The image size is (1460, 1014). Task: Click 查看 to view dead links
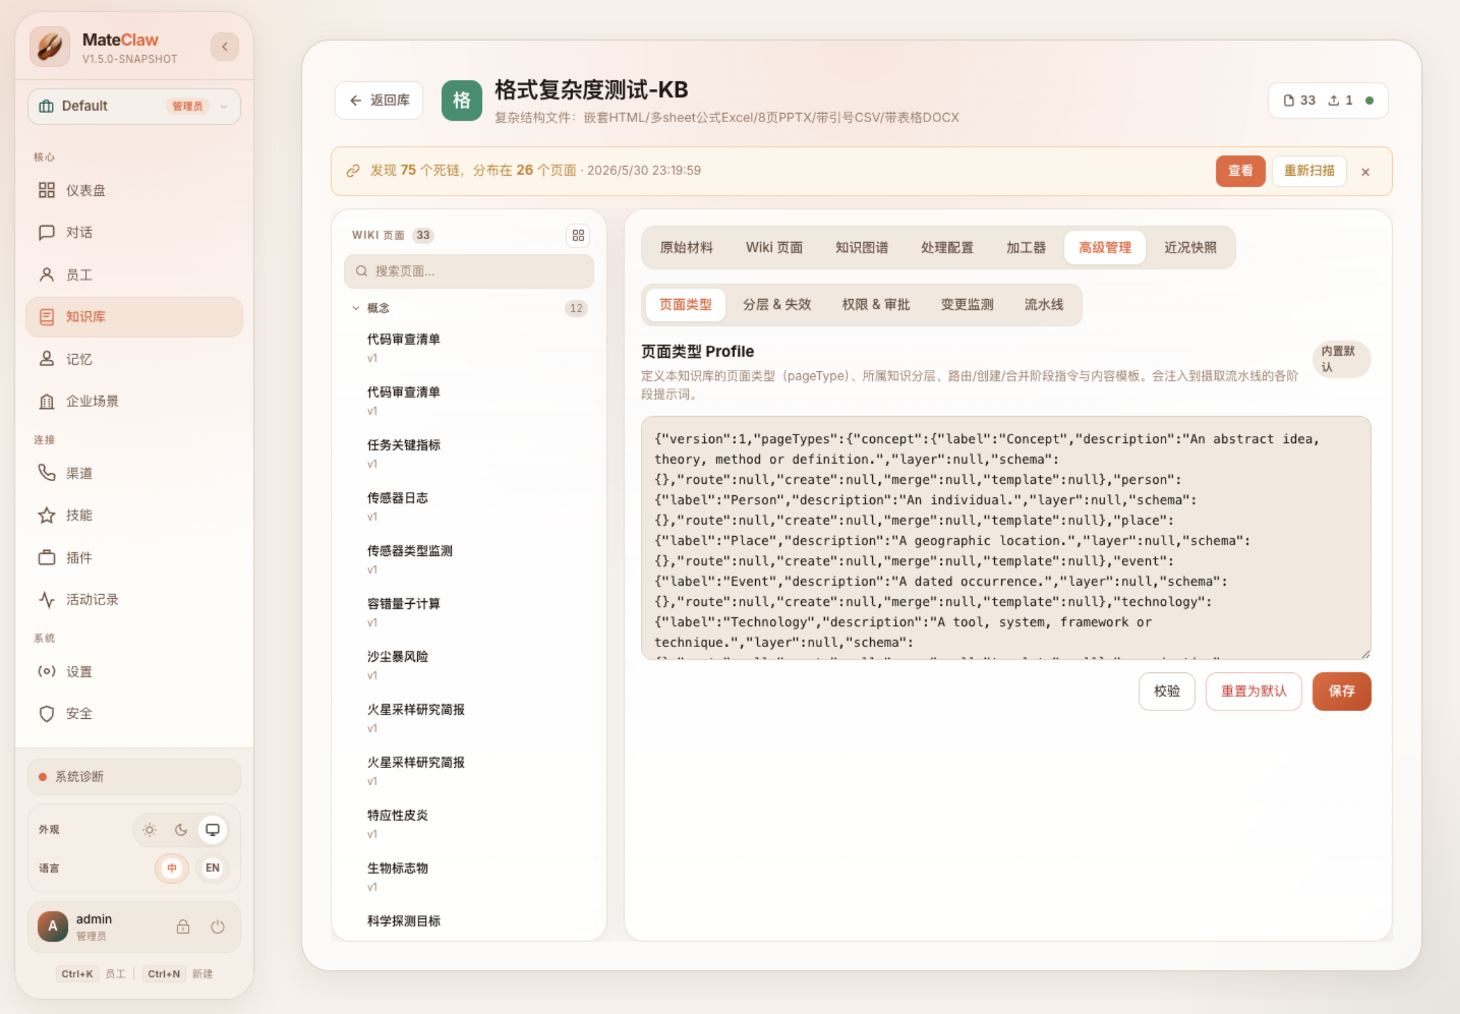[1240, 171]
